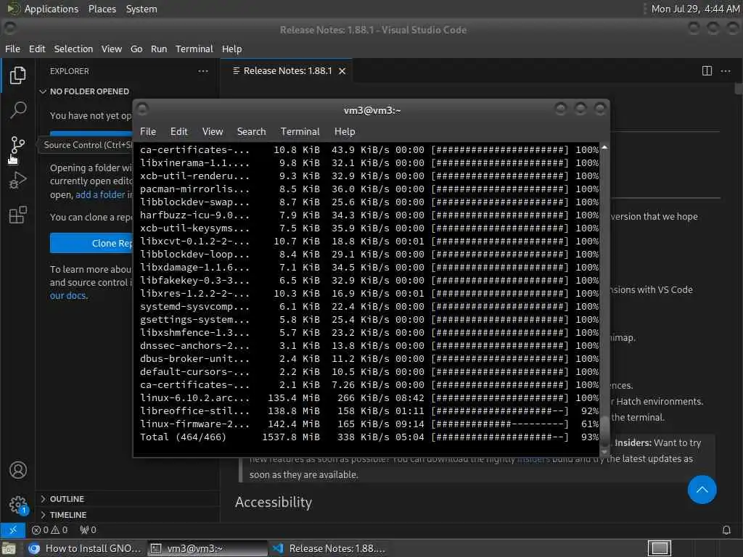Open the Places menu in top panel
This screenshot has height=557, width=743.
coord(102,9)
